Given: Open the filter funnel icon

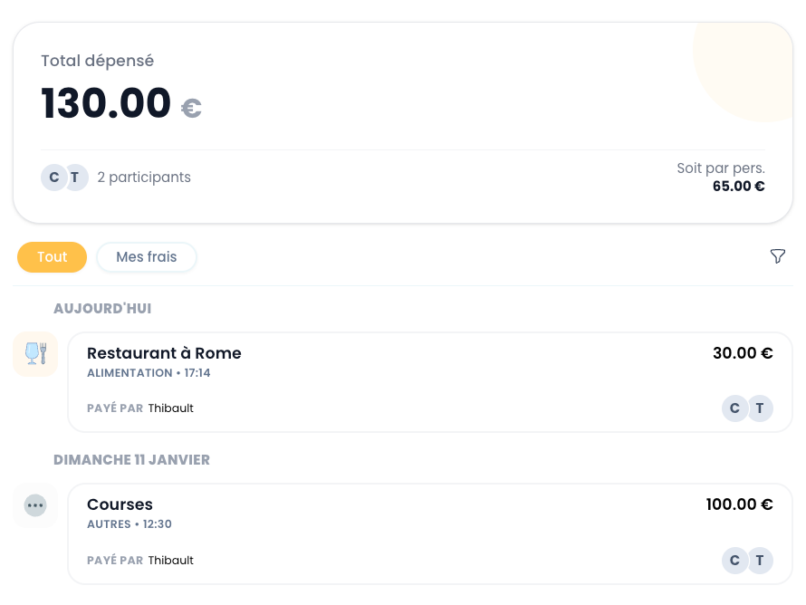Looking at the screenshot, I should tap(777, 257).
